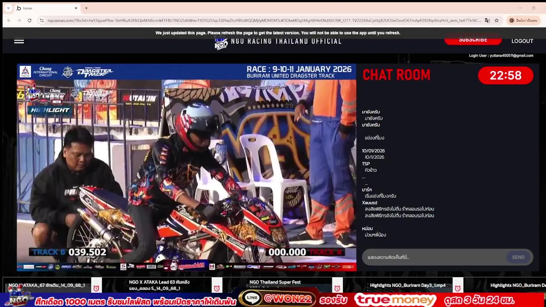Screen dimensions: 546x307
Task: Open the site information icon in address bar
Action: pyautogui.click(x=41, y=20)
